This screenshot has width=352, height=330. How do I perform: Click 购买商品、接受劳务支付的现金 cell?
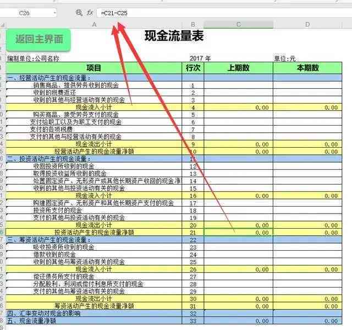[x=94, y=115]
